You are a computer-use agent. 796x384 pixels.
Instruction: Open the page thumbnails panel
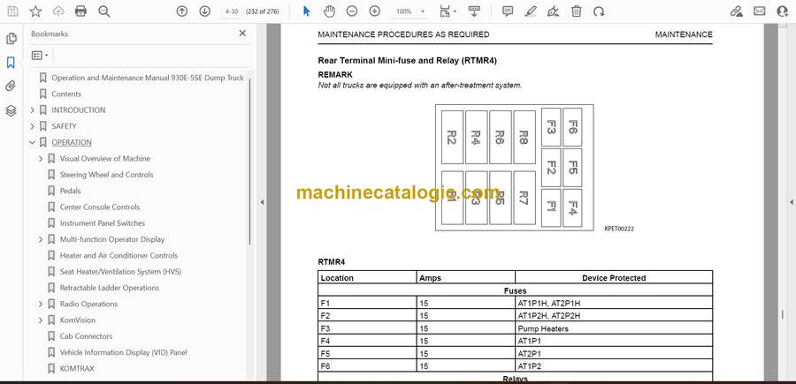point(11,39)
